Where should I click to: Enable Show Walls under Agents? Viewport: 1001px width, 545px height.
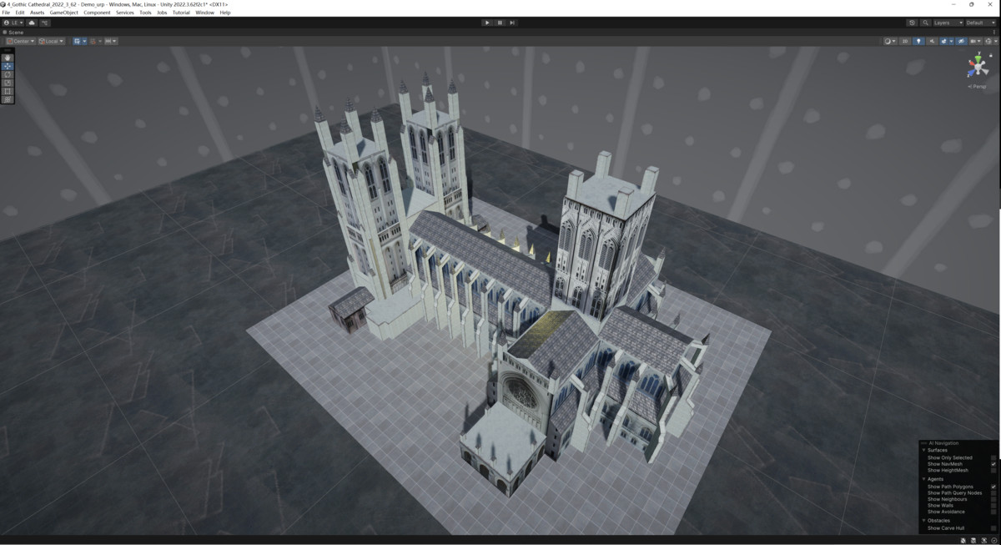click(993, 505)
